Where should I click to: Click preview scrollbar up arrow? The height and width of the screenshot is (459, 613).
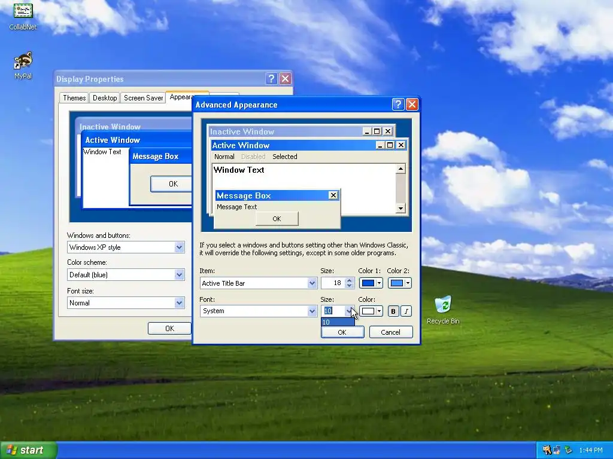pyautogui.click(x=400, y=169)
